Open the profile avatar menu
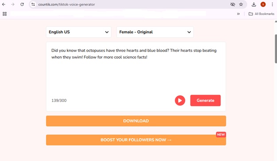The image size is (277, 161). (263, 4)
